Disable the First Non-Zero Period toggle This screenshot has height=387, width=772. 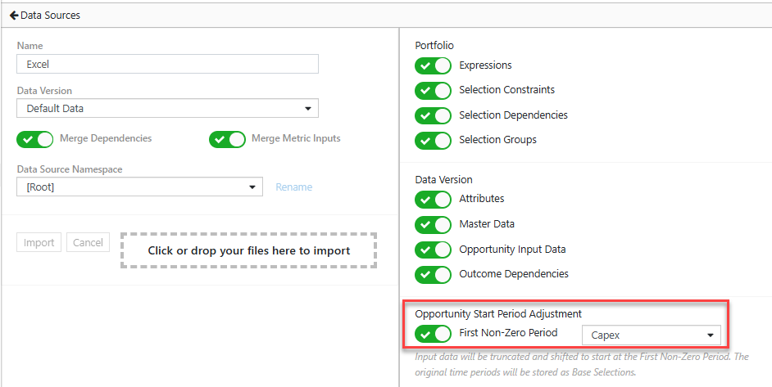433,334
